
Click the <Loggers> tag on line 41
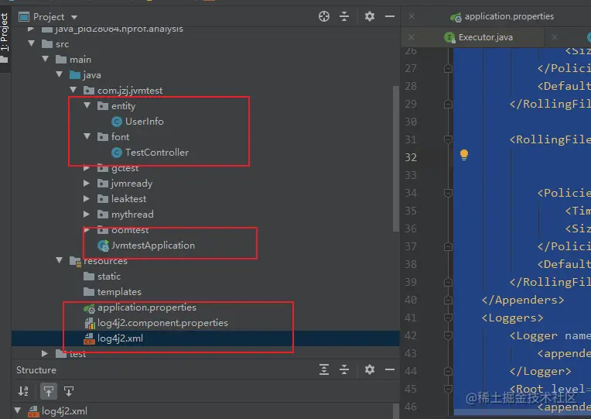(512, 318)
